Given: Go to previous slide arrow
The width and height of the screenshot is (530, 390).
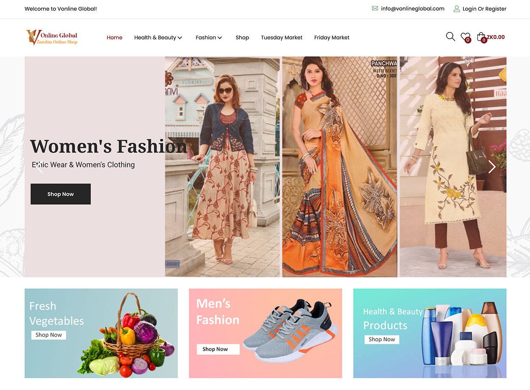Looking at the screenshot, I should click(39, 167).
